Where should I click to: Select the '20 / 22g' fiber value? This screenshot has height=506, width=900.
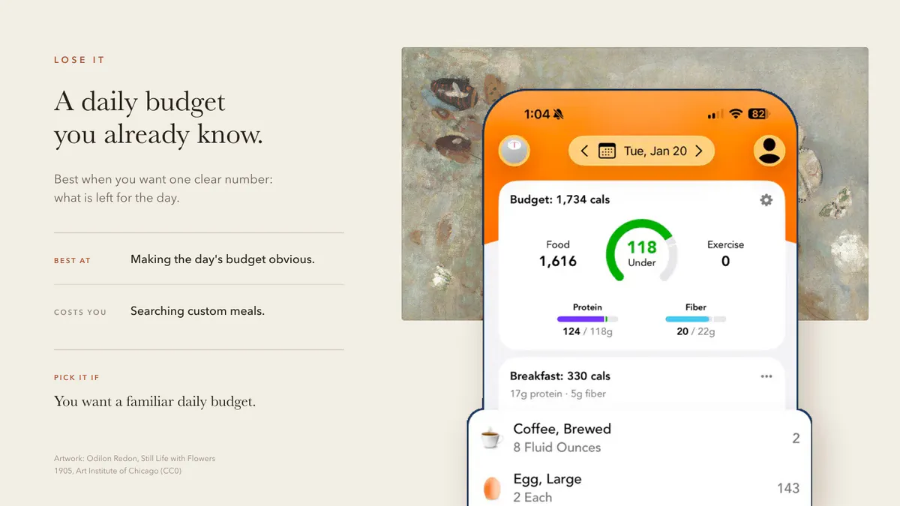[695, 331]
